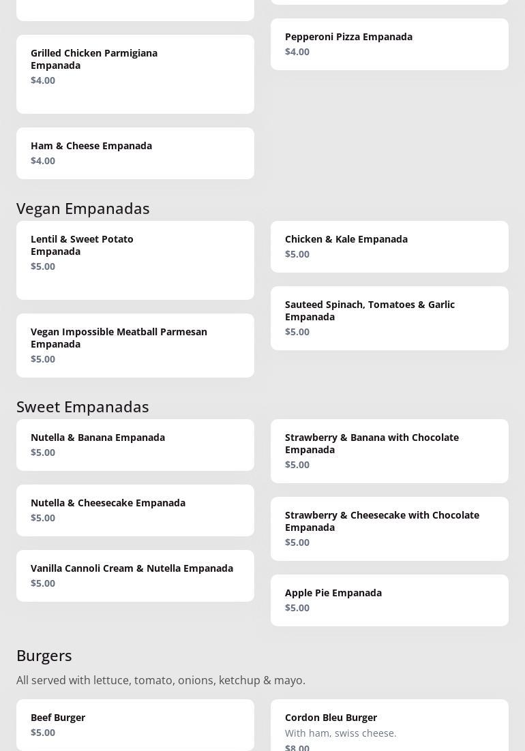This screenshot has width=525, height=751.
Task: Select the Grilled Chicken Parmigiana Empanada item
Action: [135, 74]
